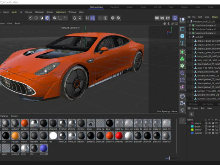Click the green subdivision cage icon in the palette
Screen dimensions: 220x165
tap(182, 52)
